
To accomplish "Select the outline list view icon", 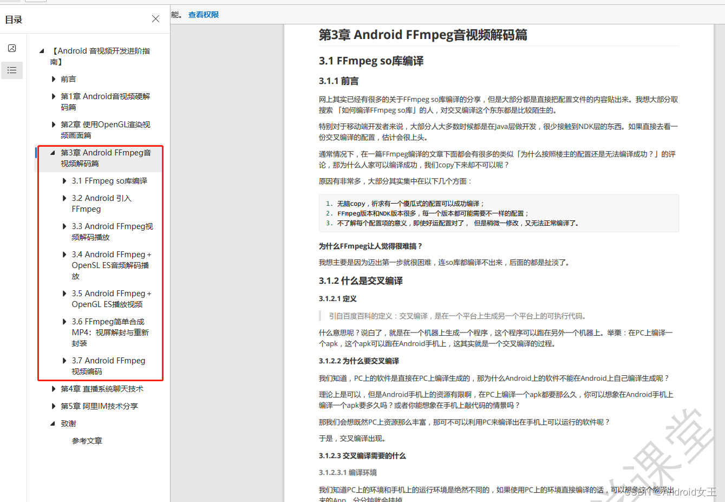I will tap(12, 70).
